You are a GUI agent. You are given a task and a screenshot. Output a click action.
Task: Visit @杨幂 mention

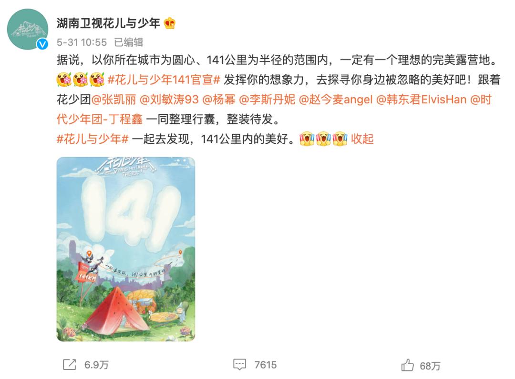pyautogui.click(x=219, y=100)
